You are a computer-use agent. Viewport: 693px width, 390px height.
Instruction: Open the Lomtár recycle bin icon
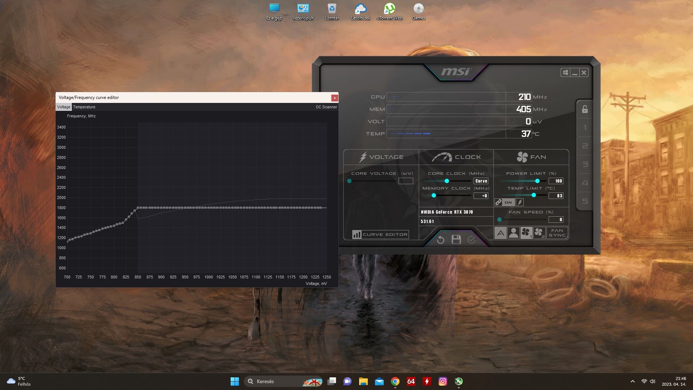(x=332, y=12)
